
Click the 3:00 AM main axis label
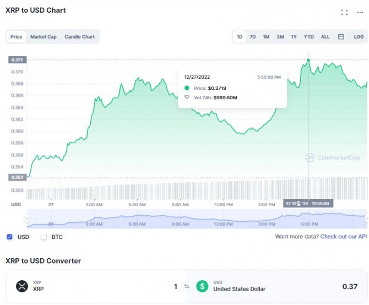(94, 205)
